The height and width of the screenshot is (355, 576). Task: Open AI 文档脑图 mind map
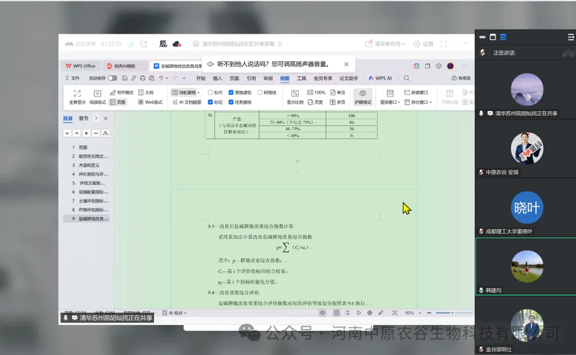[x=187, y=102]
